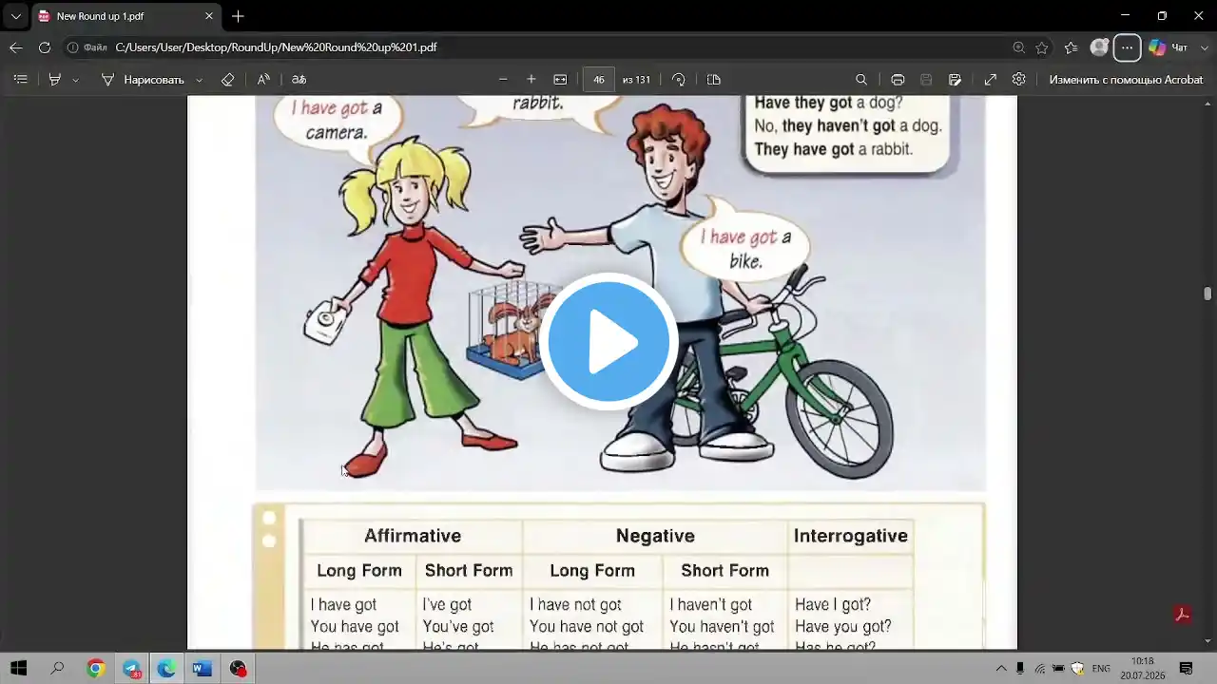Select the eraser tool

[227, 80]
